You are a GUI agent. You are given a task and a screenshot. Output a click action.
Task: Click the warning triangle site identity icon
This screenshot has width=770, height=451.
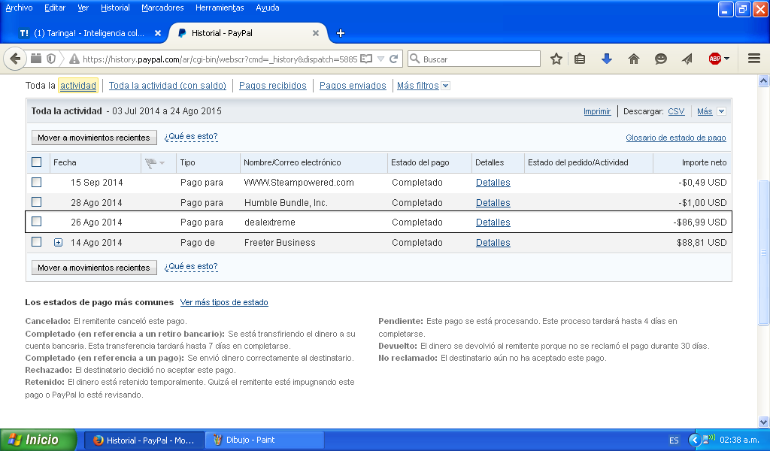74,59
